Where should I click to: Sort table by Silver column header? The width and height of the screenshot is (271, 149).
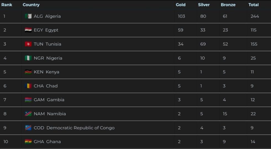click(204, 5)
